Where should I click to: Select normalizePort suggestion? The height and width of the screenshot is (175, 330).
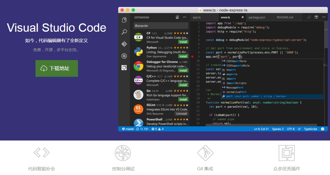pyautogui.click(x=272, y=92)
